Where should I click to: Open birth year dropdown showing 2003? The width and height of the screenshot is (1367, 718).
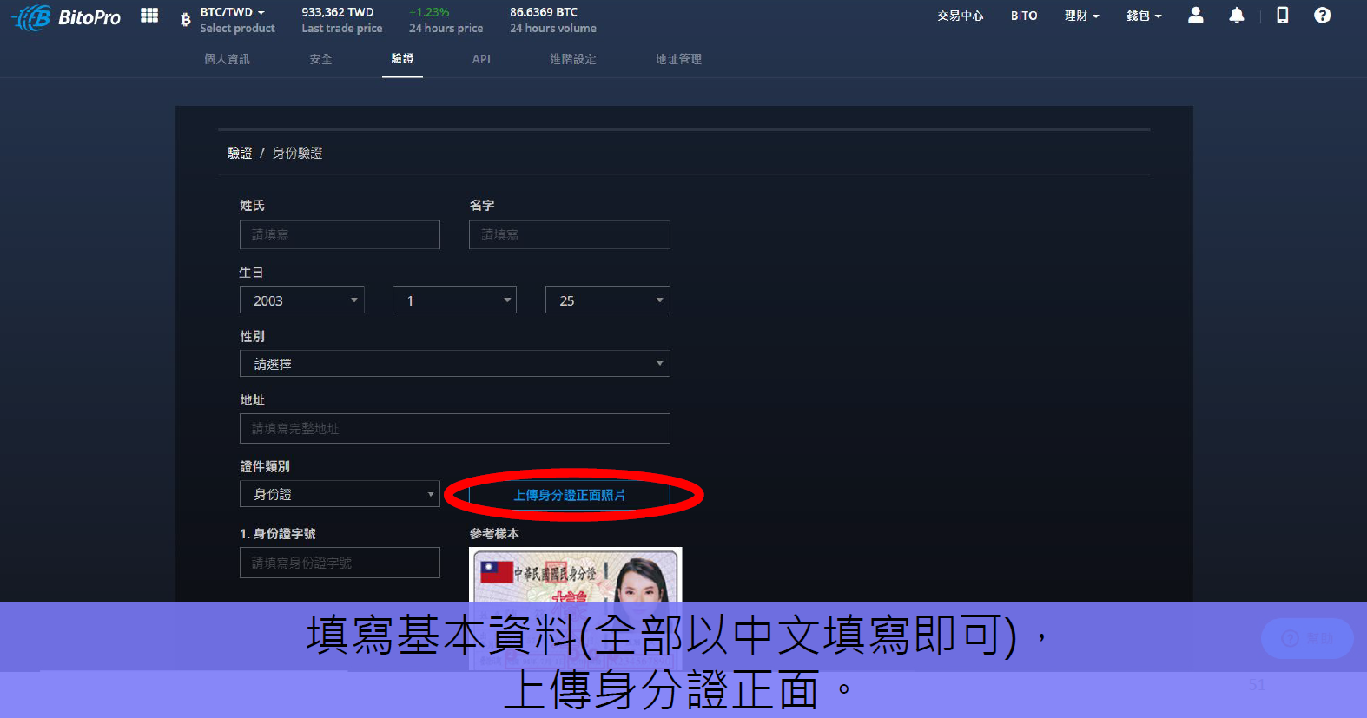[x=302, y=300]
